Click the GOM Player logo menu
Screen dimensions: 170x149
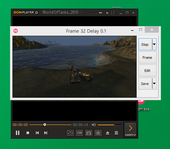click(x=24, y=12)
